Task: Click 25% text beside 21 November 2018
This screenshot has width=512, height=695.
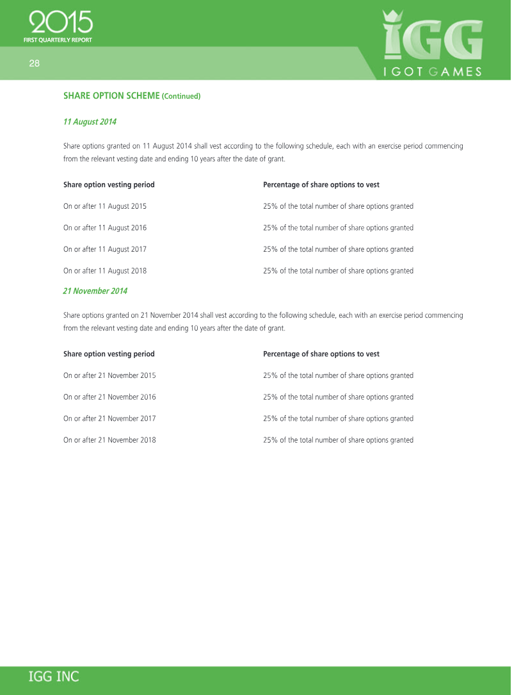Action: point(338,440)
